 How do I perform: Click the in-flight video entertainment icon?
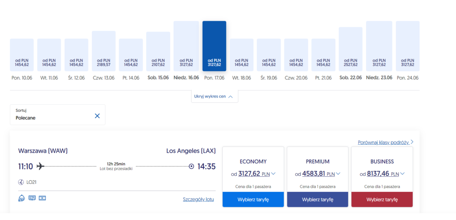coord(42,198)
